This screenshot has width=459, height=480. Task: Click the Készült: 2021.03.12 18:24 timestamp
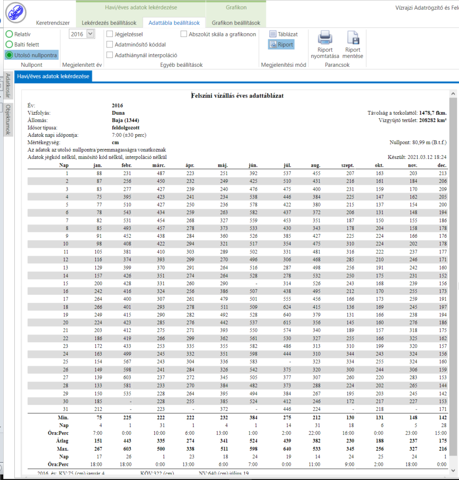tap(417, 157)
